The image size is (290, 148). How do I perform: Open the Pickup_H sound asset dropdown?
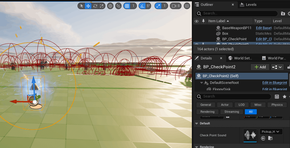click(271, 132)
